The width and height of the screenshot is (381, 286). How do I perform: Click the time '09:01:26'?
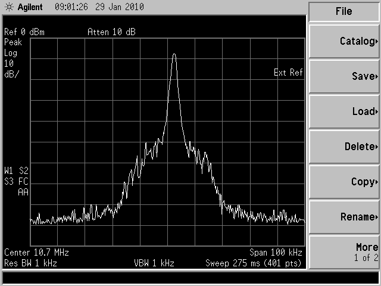[71, 7]
